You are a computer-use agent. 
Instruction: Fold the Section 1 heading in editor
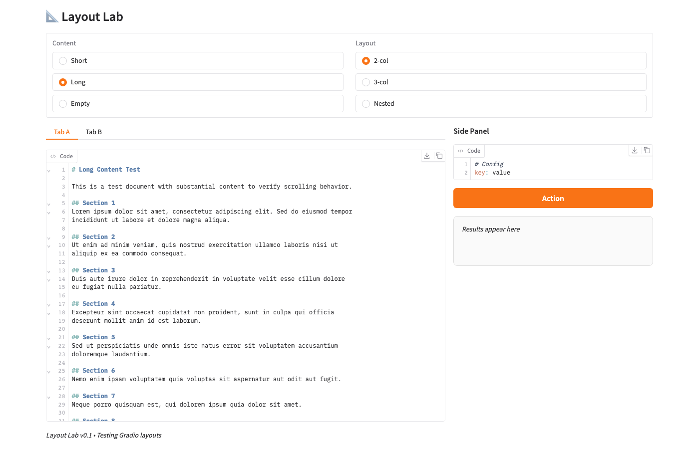tap(49, 204)
